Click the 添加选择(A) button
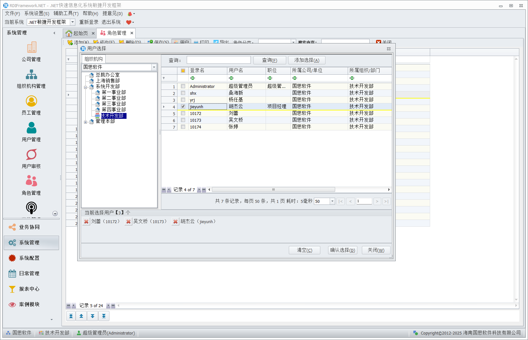This screenshot has width=528, height=340. (306, 60)
